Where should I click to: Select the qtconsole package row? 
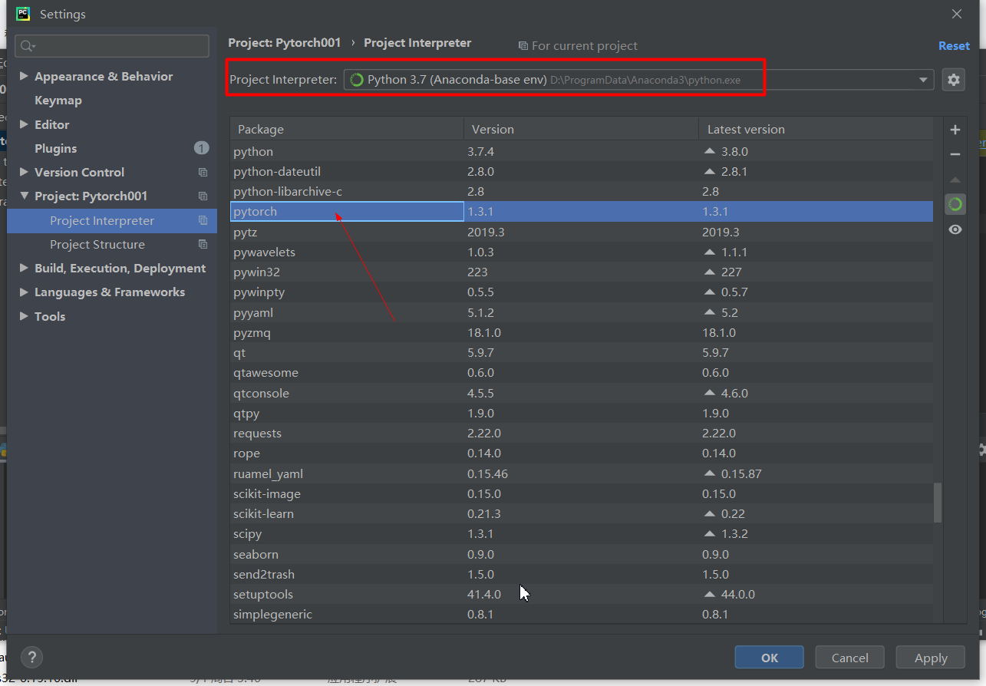click(x=582, y=393)
